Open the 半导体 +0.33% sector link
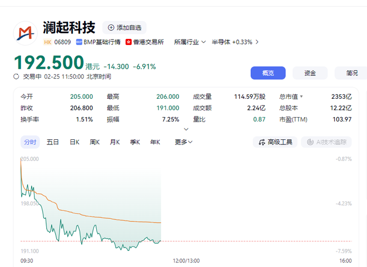367x267 pixels. click(x=231, y=42)
